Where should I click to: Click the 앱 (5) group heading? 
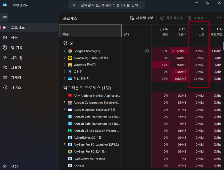(68, 43)
